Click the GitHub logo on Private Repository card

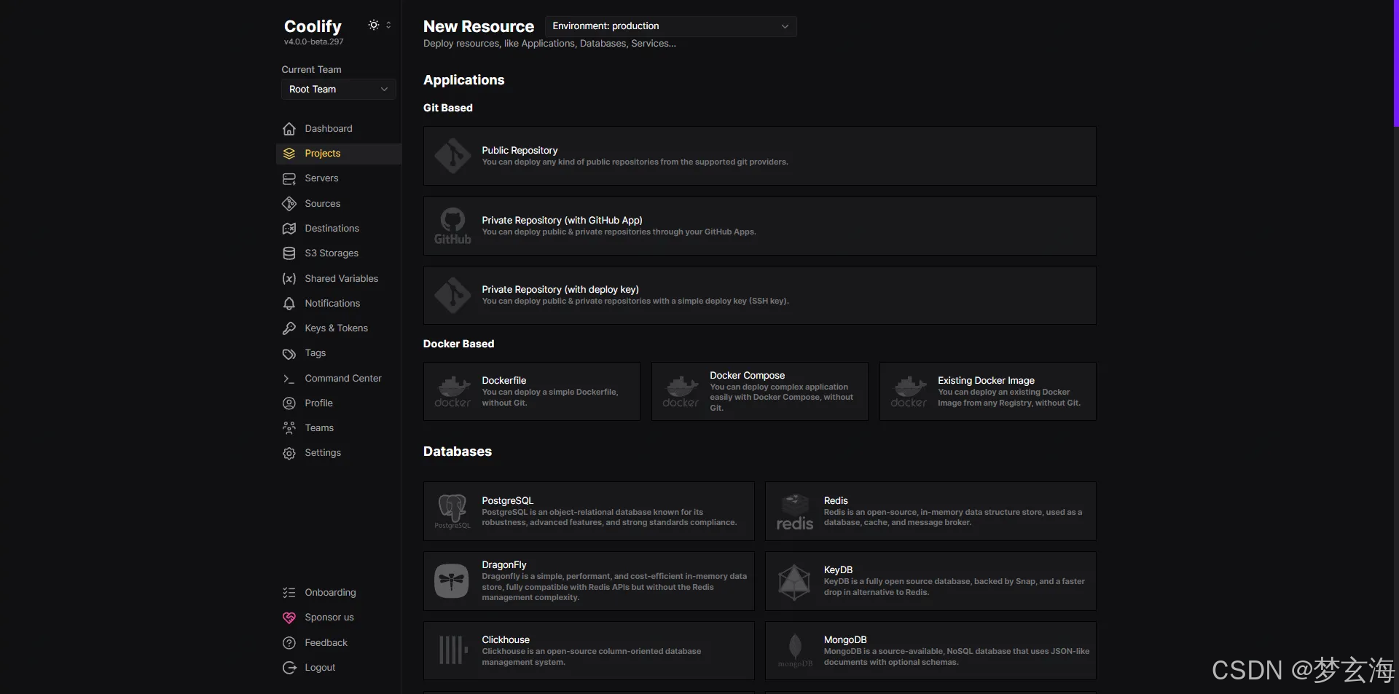click(452, 226)
